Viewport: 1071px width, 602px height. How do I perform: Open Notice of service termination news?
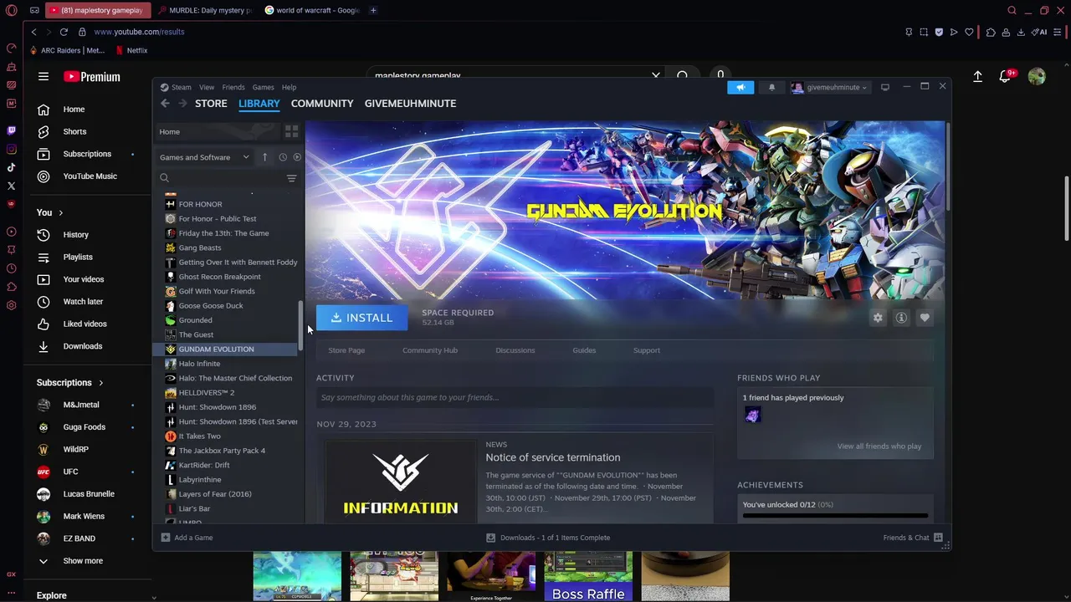coord(553,457)
